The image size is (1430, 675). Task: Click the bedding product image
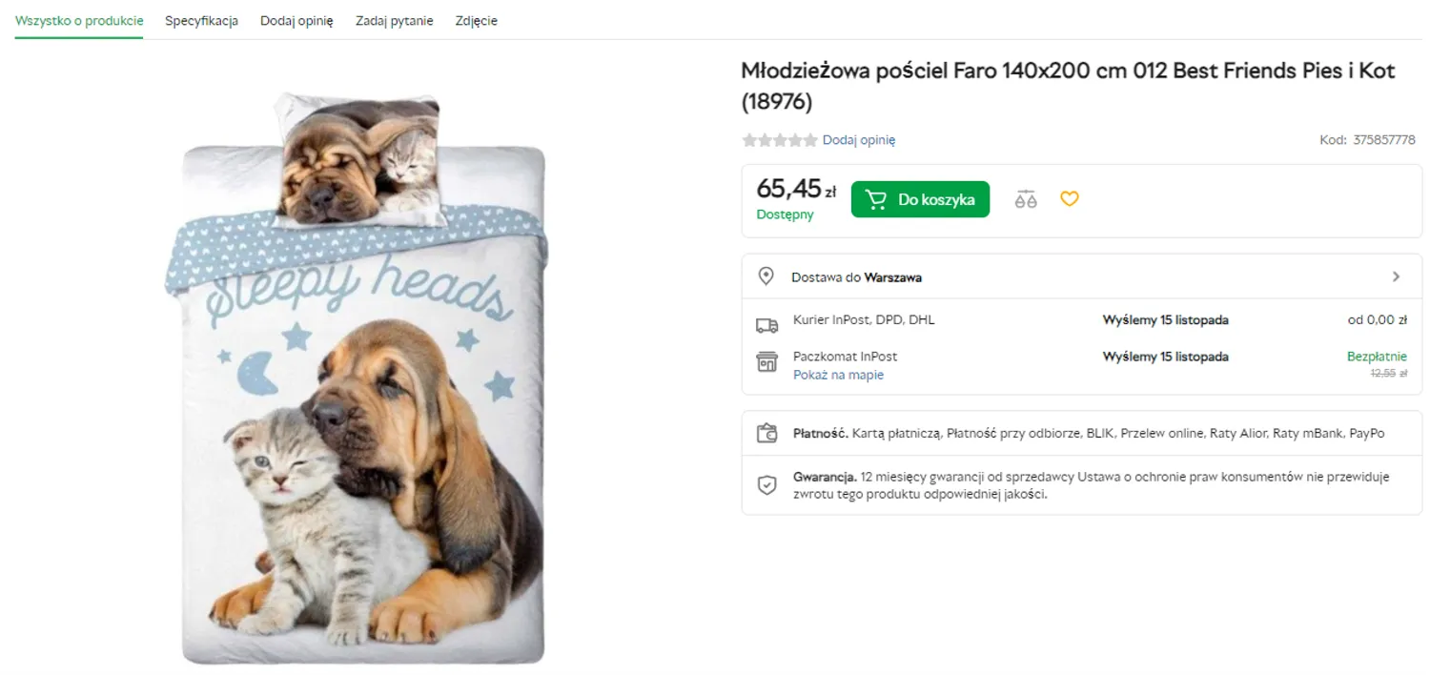(362, 381)
